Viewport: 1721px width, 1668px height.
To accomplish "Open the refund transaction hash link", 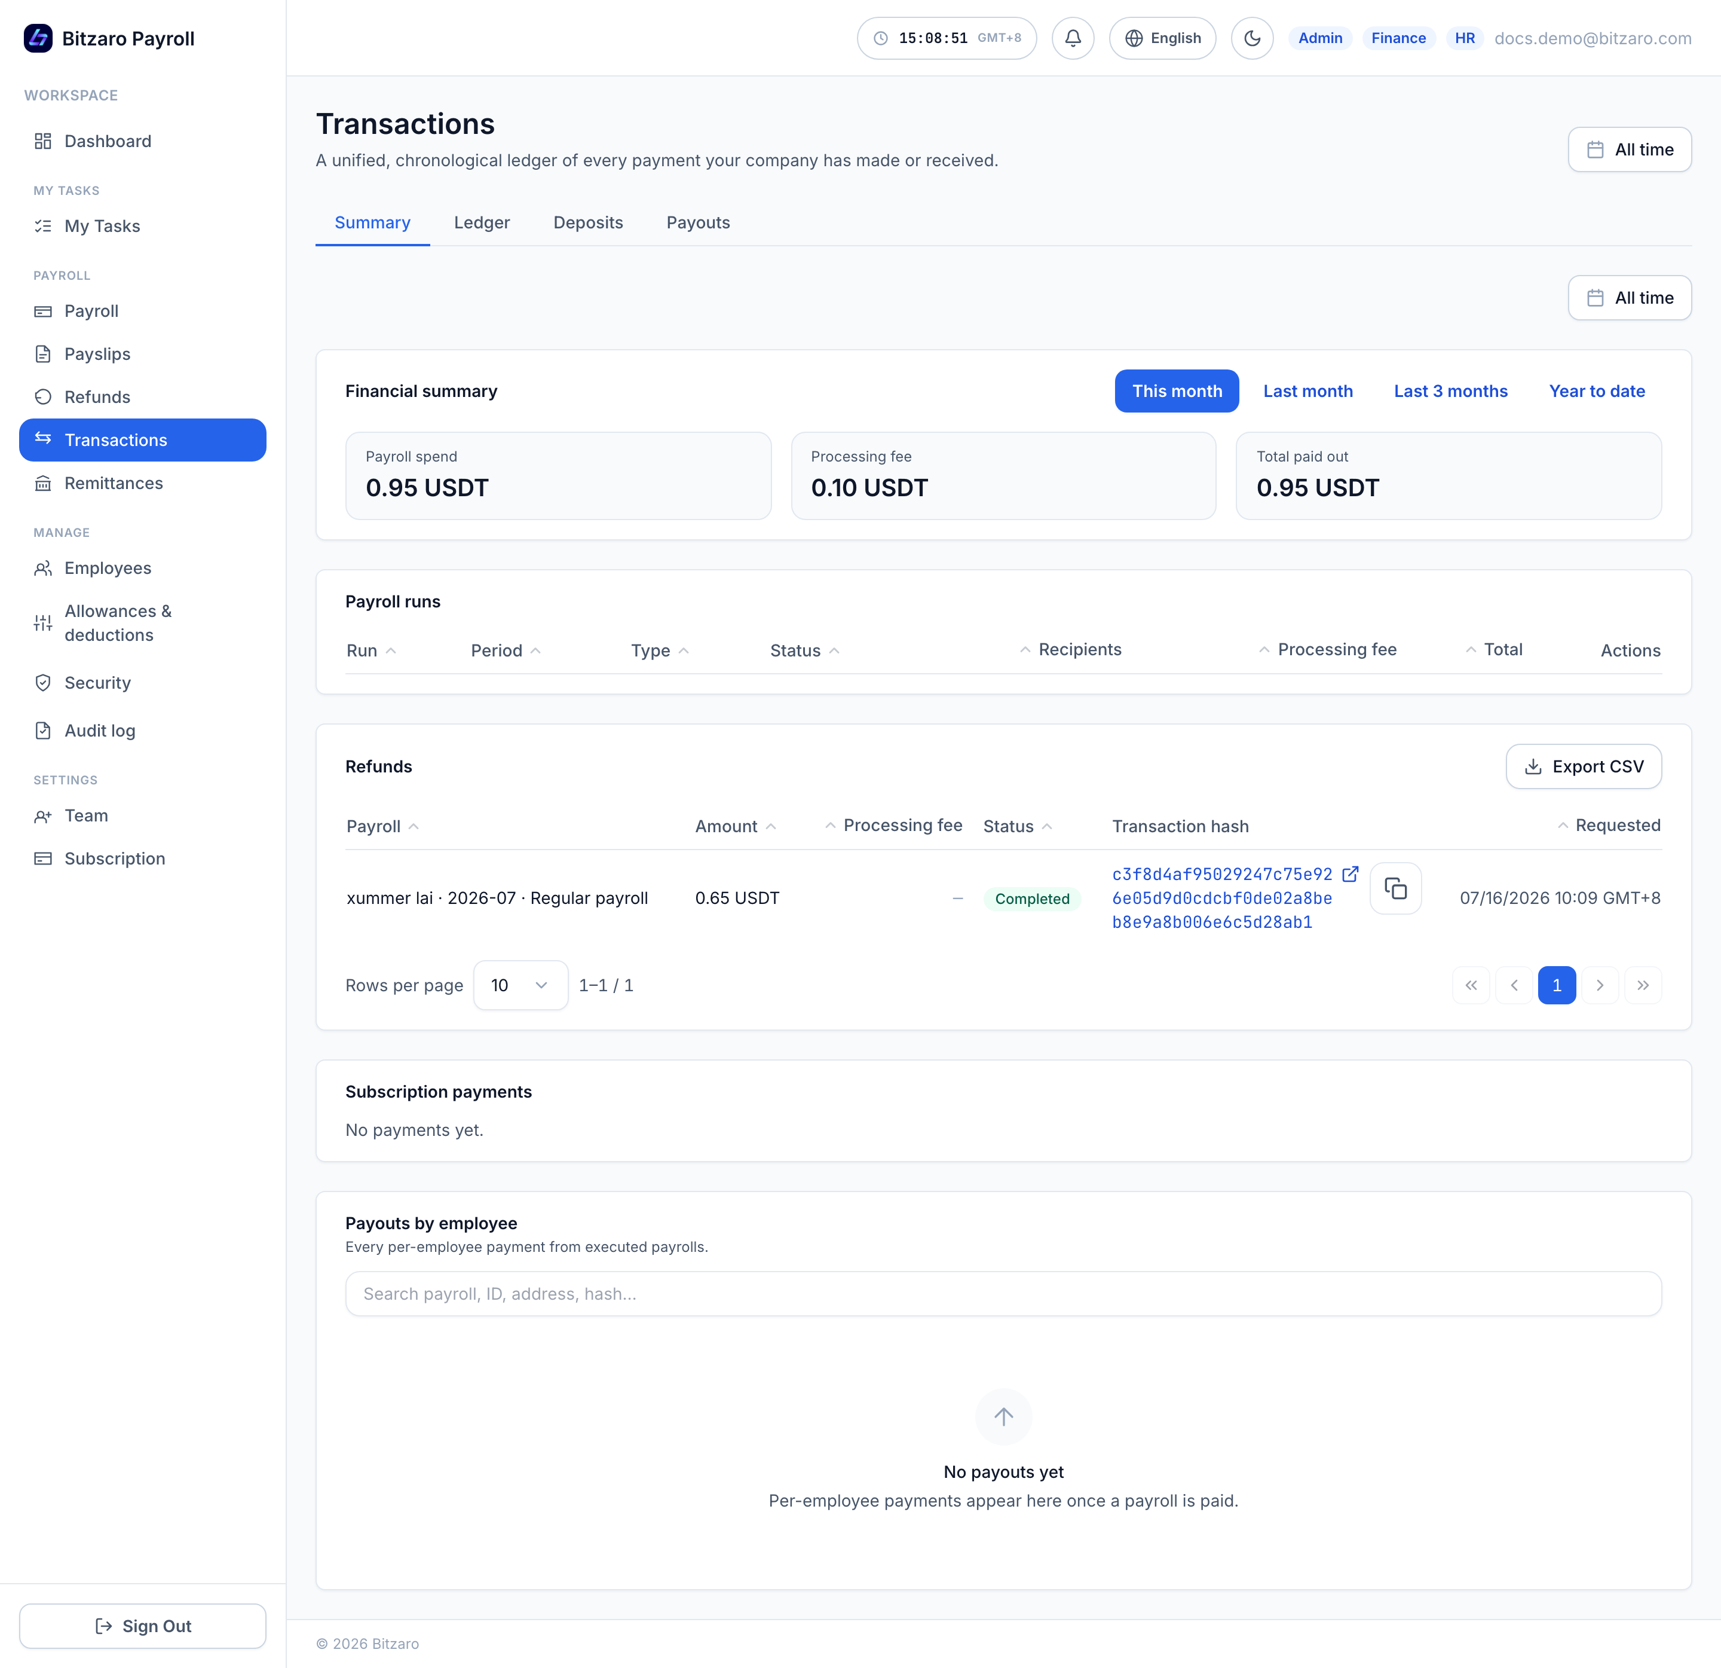I will click(x=1222, y=898).
